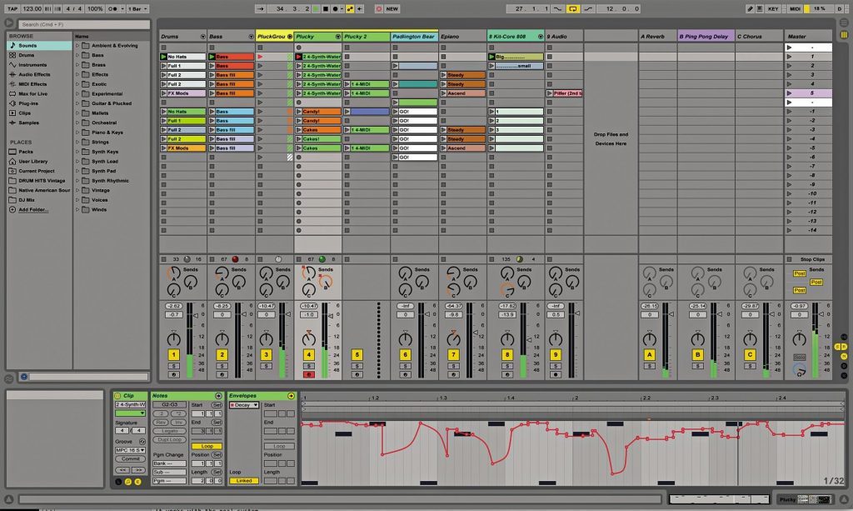Click the NEW scene button
This screenshot has width=853, height=511.
tap(392, 8)
